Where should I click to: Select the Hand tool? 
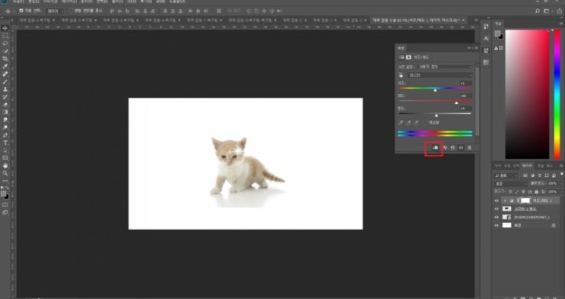[x=5, y=166]
